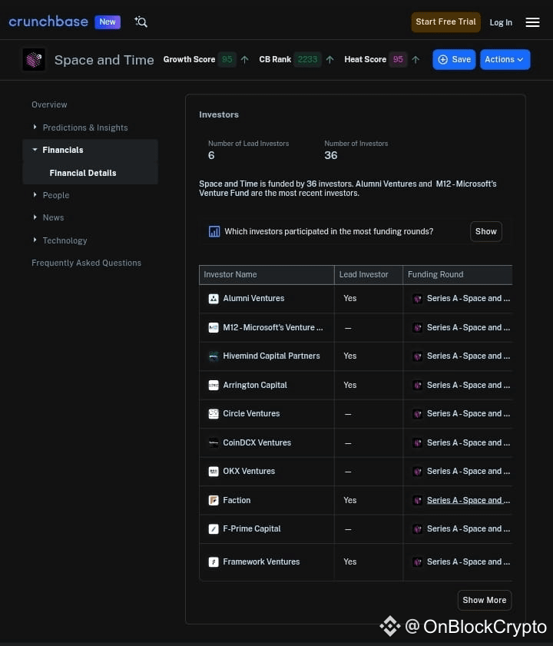Open Frequently Asked Questions
Viewport: 553px width, 646px height.
pyautogui.click(x=87, y=263)
